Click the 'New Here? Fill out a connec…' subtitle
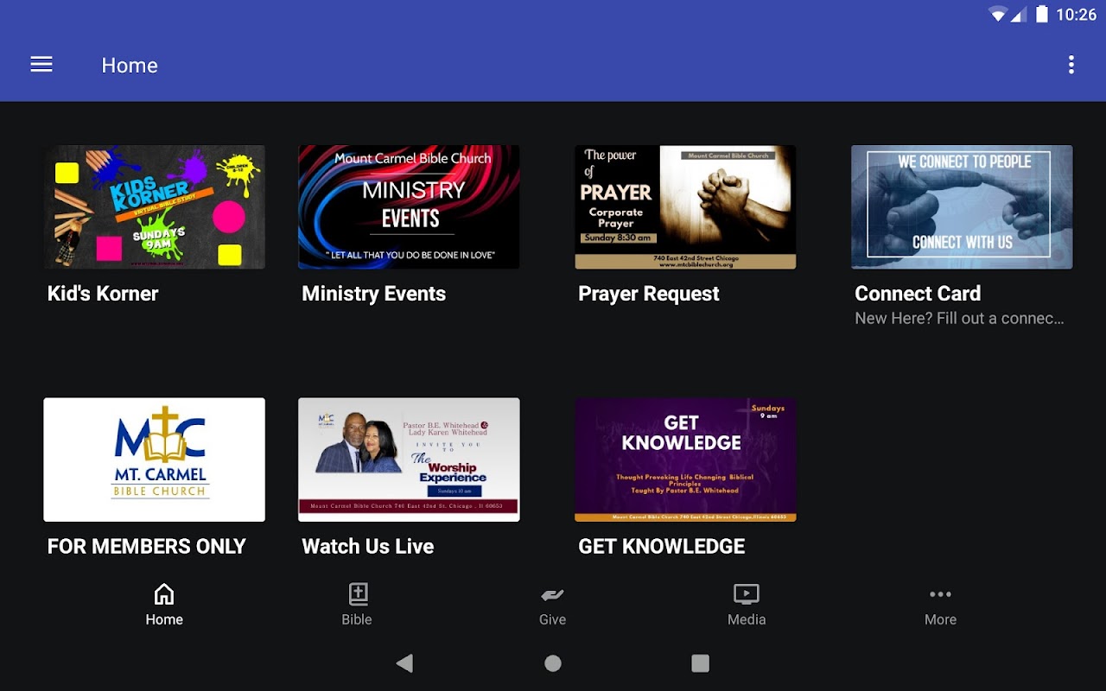 click(x=960, y=319)
